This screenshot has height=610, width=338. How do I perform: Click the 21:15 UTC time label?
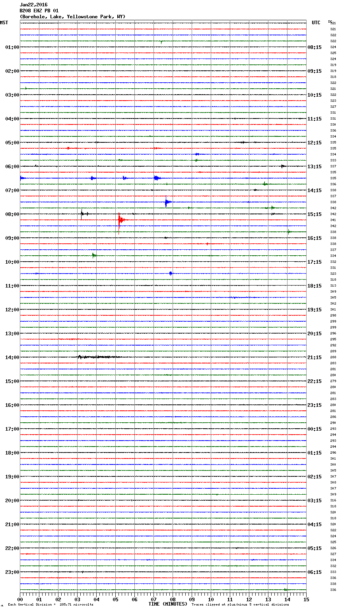click(315, 357)
